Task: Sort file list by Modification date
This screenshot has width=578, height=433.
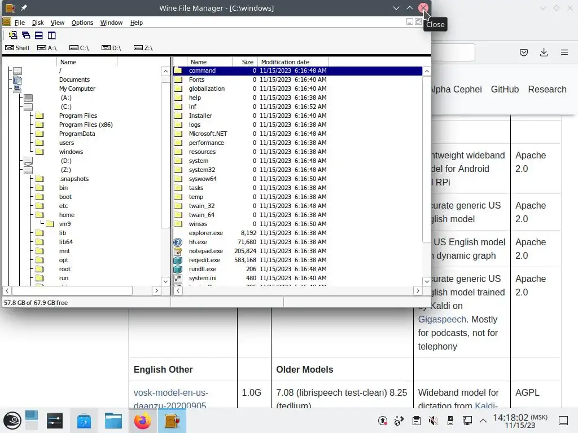Action: [x=293, y=62]
